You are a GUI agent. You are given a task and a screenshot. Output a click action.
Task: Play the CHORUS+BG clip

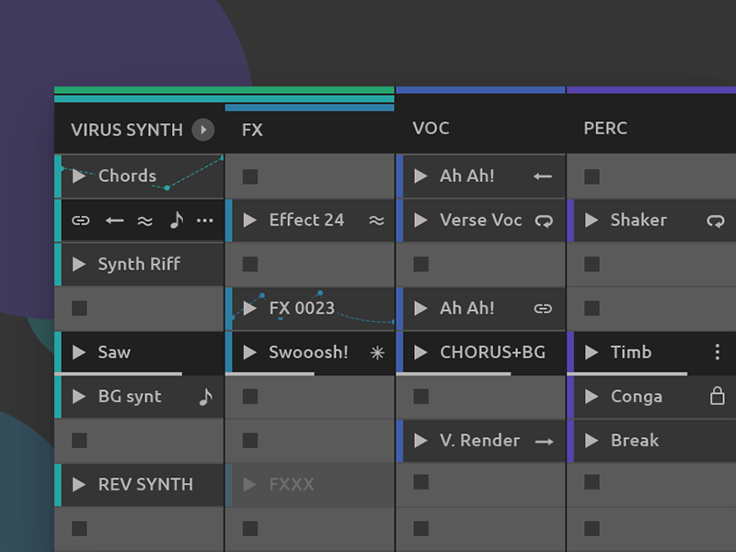pyautogui.click(x=422, y=352)
